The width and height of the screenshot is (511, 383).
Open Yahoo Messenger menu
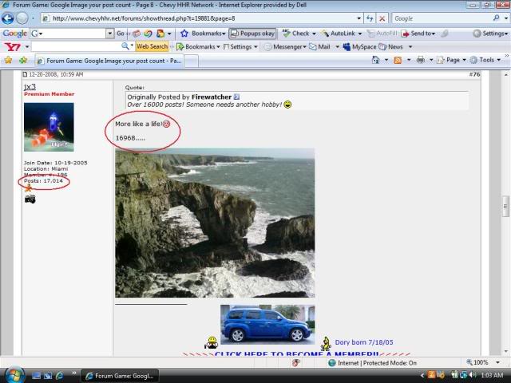click(285, 47)
